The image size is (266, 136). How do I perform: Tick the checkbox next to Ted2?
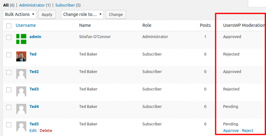tap(9, 72)
